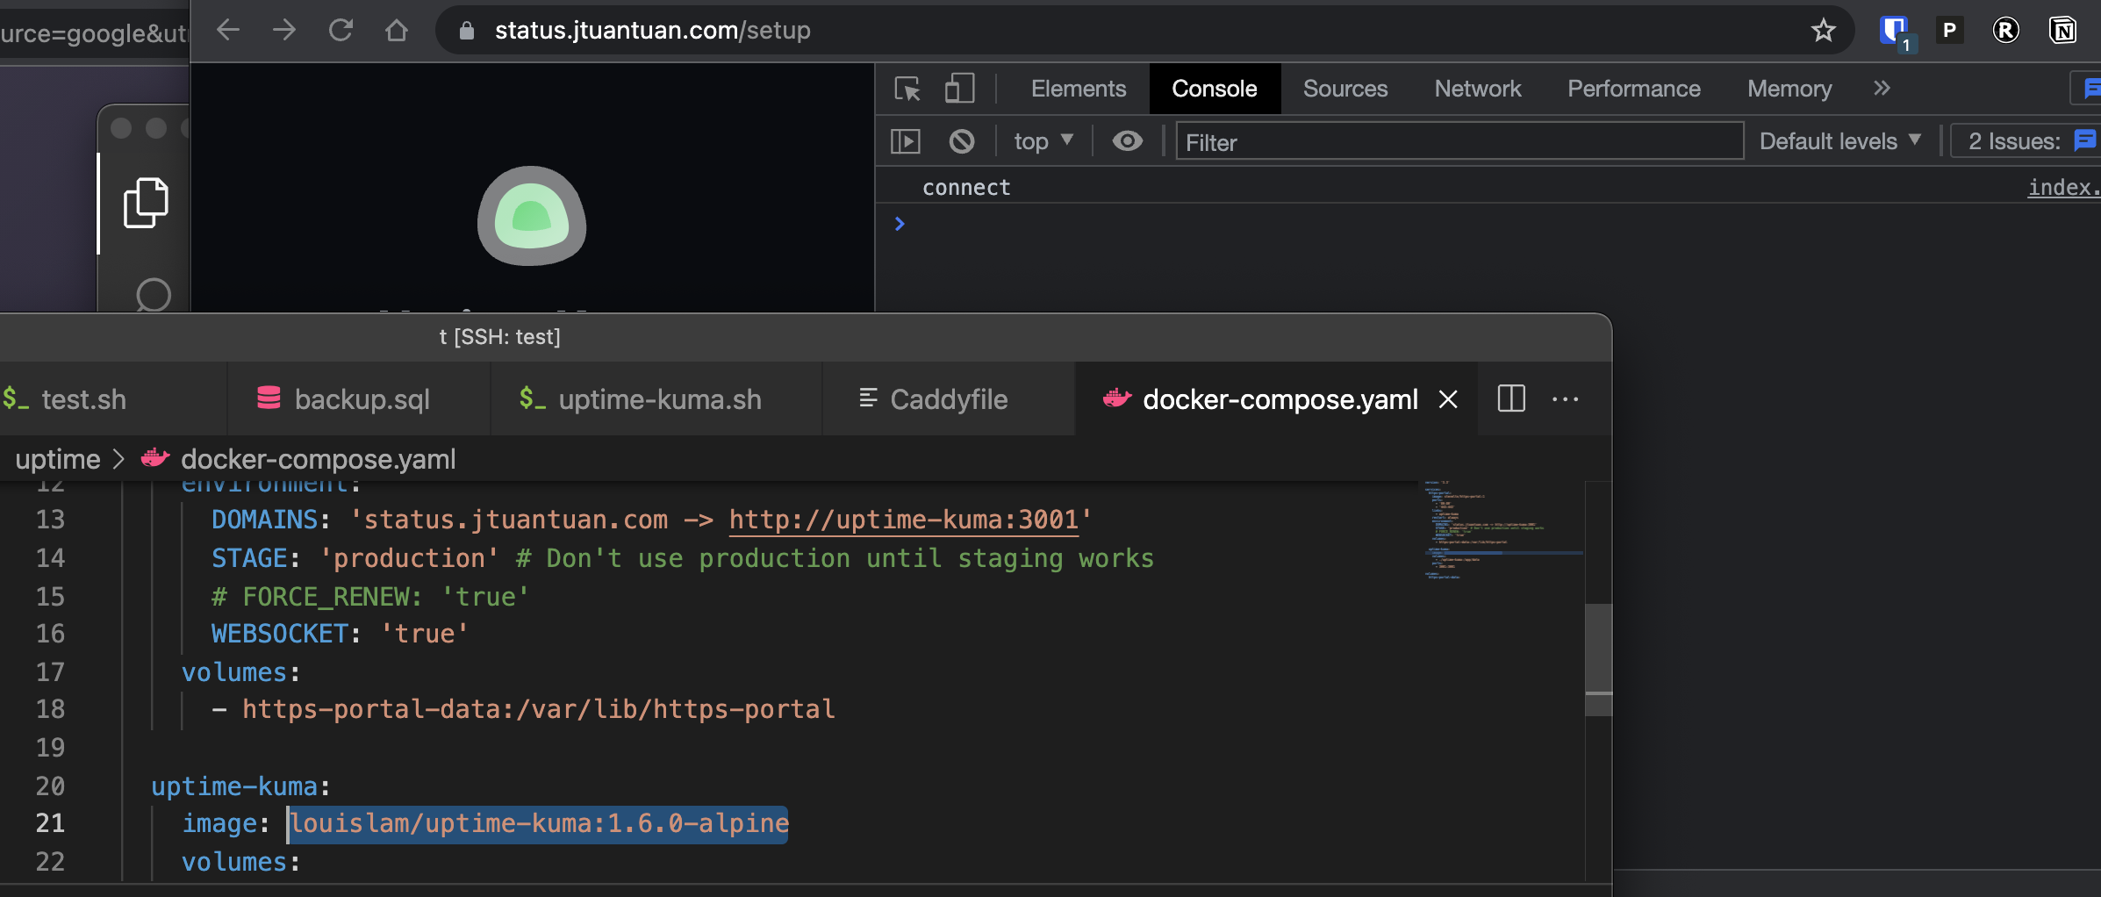Open VS Code Search icon
This screenshot has width=2101, height=897.
click(153, 295)
